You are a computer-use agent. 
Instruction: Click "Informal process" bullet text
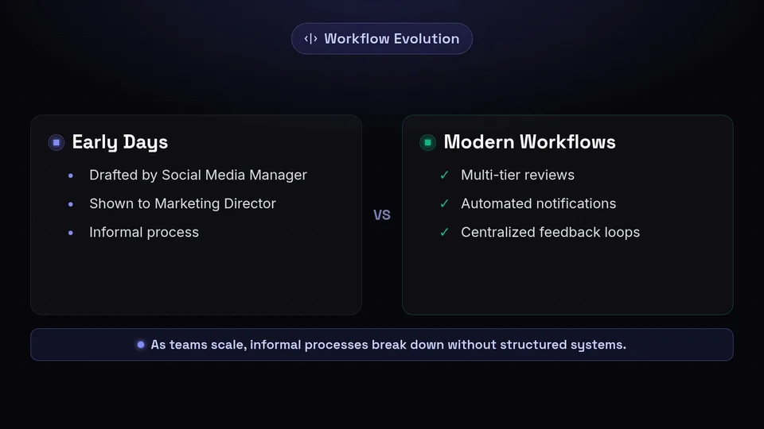point(144,232)
